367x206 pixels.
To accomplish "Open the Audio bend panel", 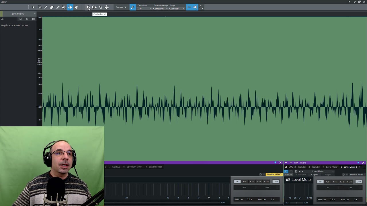I will click(x=88, y=7).
